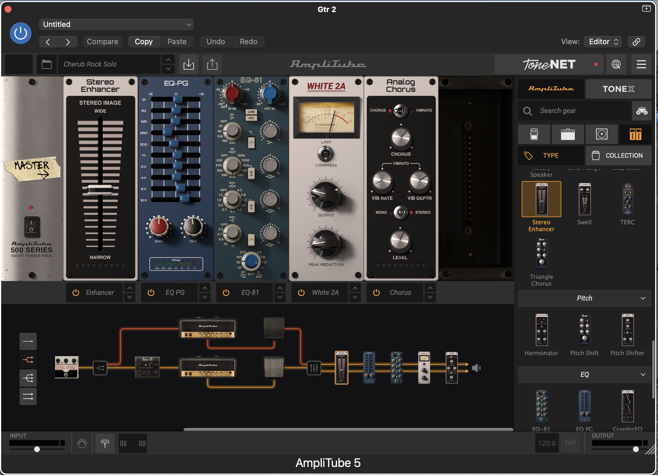
Task: Select the stomp pedal gear category icon
Action: [x=534, y=134]
